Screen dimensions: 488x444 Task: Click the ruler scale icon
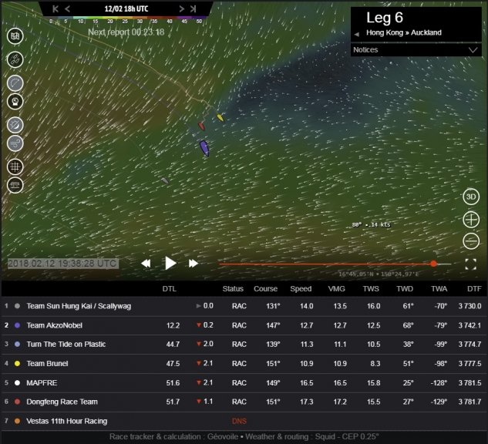[x=15, y=186]
